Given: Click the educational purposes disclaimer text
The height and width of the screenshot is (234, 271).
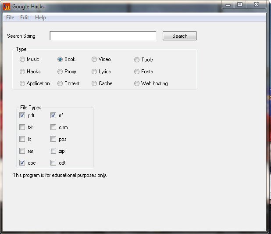Looking at the screenshot, I should (60, 175).
